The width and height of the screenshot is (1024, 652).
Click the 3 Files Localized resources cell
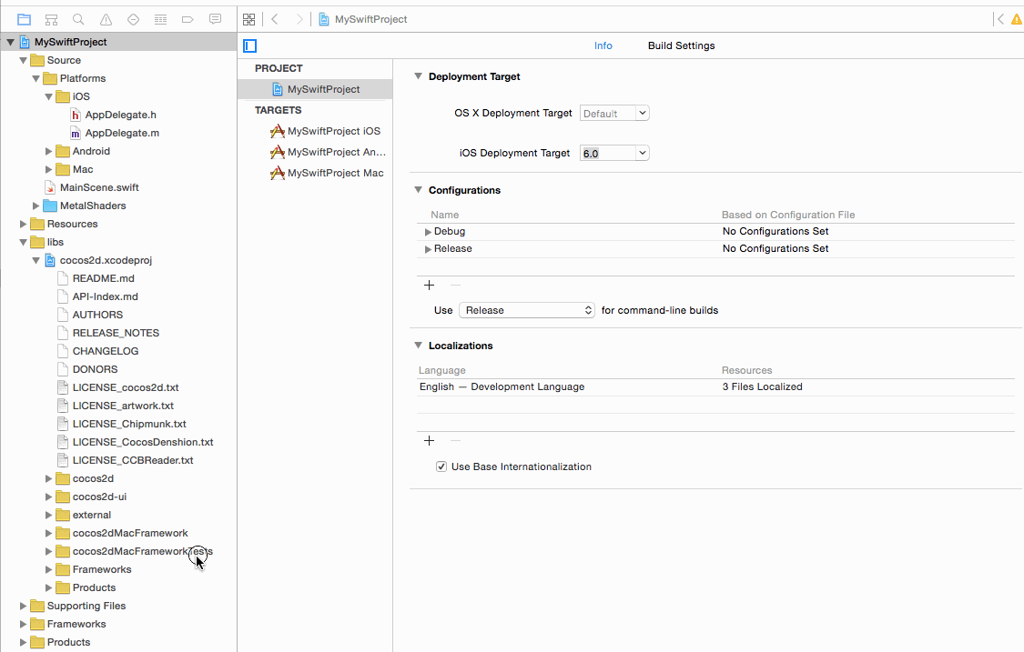(x=762, y=387)
